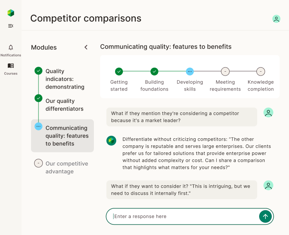Click user avatar beside discuss internally message
The width and height of the screenshot is (289, 235).
point(268,186)
